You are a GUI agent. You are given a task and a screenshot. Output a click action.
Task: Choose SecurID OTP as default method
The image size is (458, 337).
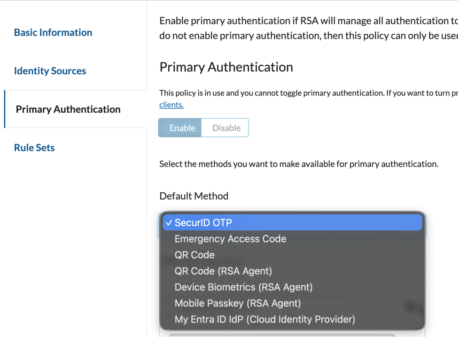[x=292, y=222]
